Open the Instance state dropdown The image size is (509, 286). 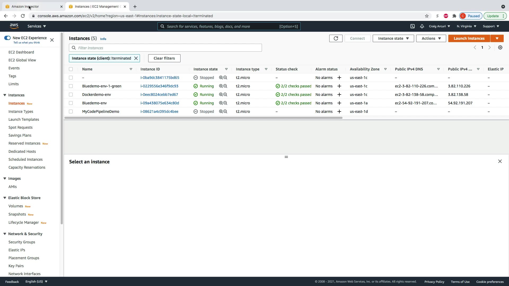[393, 38]
